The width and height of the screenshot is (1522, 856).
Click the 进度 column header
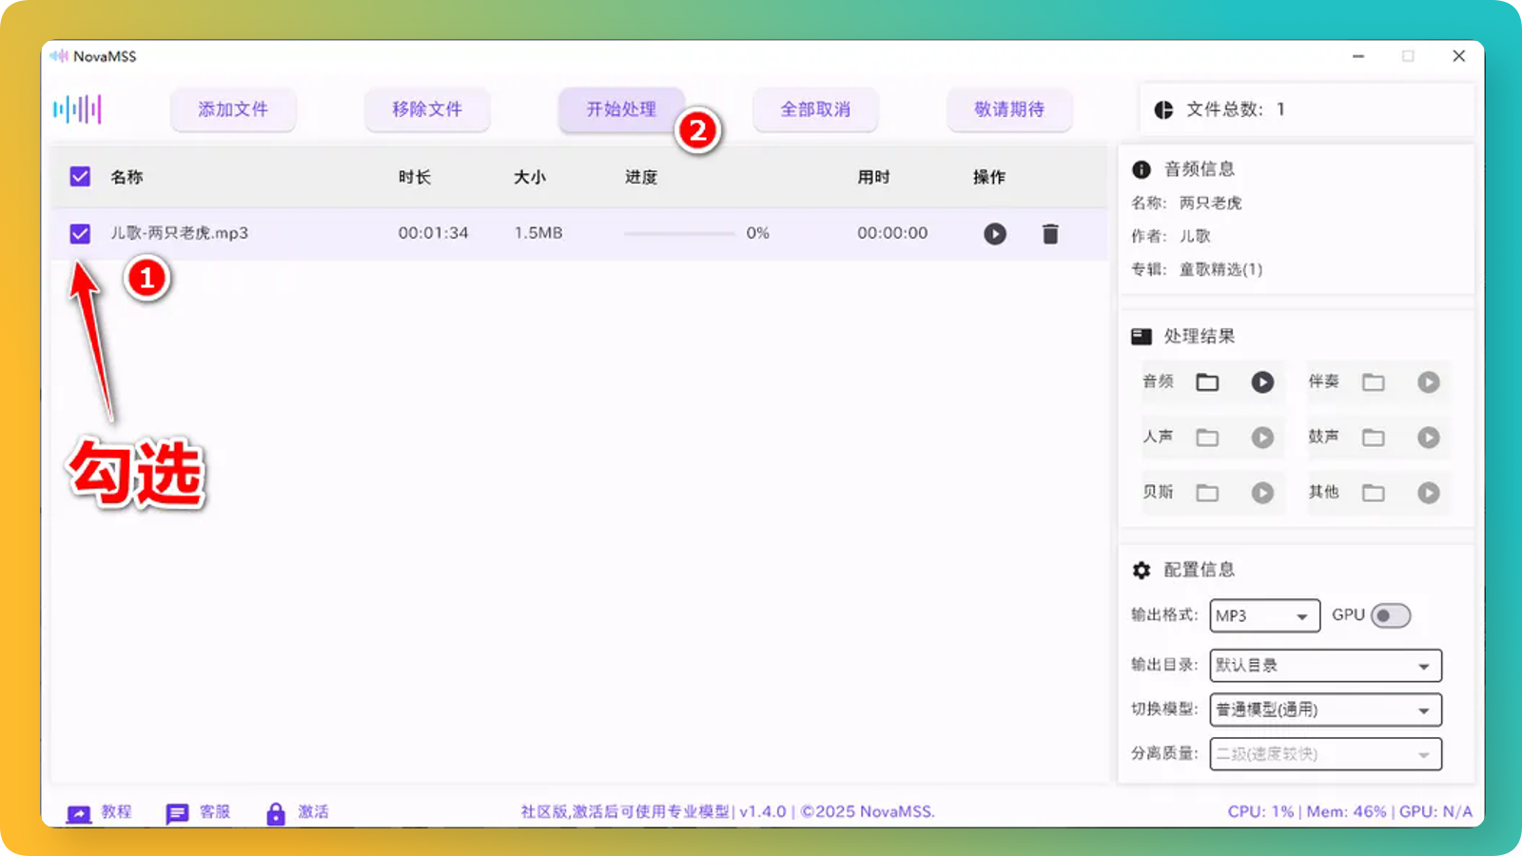point(641,177)
